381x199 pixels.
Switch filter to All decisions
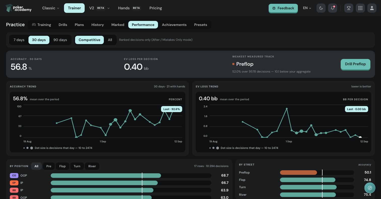[x=110, y=40]
